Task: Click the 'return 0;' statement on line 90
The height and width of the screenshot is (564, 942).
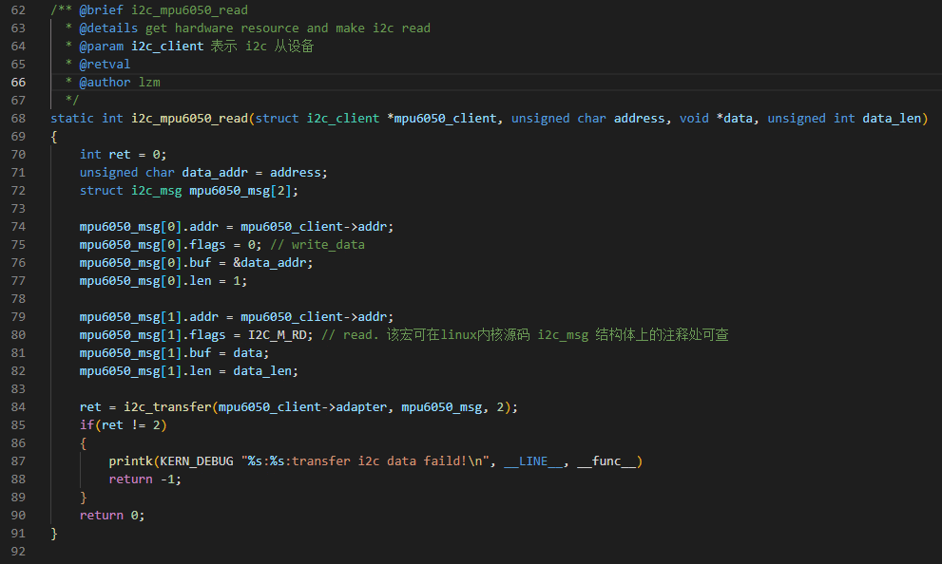Action: point(112,515)
